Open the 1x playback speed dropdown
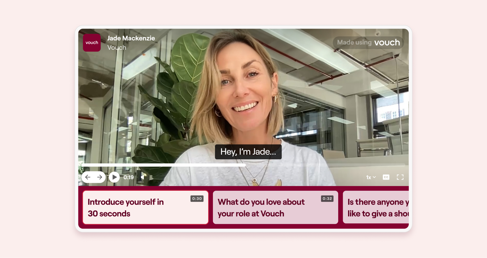The width and height of the screenshot is (487, 258). [371, 177]
